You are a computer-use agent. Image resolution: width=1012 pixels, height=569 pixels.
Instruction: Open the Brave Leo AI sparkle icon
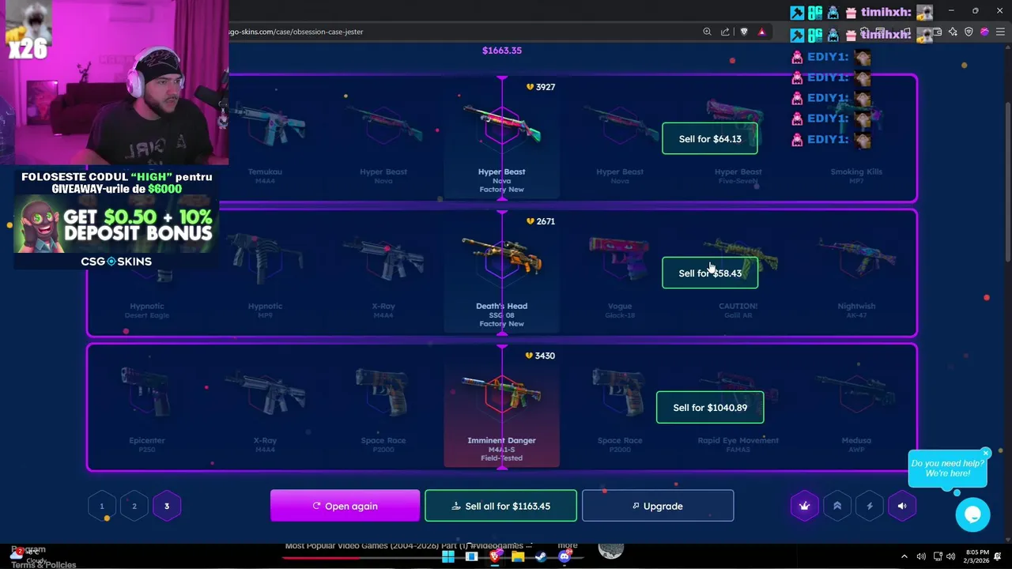953,32
